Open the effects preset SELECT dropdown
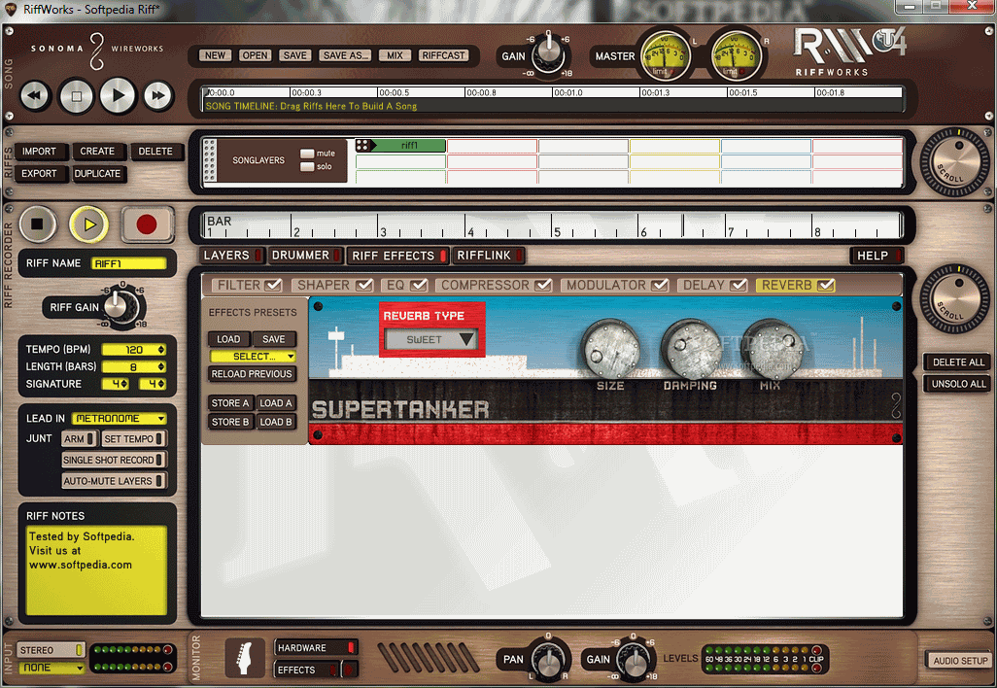The height and width of the screenshot is (688, 997). 253,356
